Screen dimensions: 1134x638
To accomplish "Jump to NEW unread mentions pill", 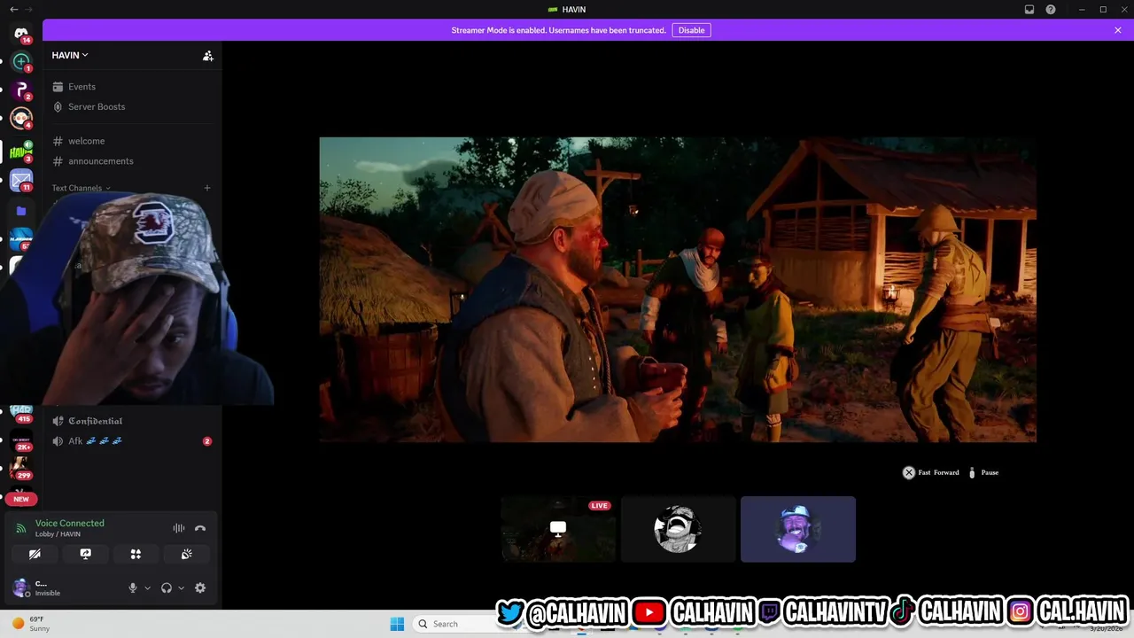I will [21, 499].
